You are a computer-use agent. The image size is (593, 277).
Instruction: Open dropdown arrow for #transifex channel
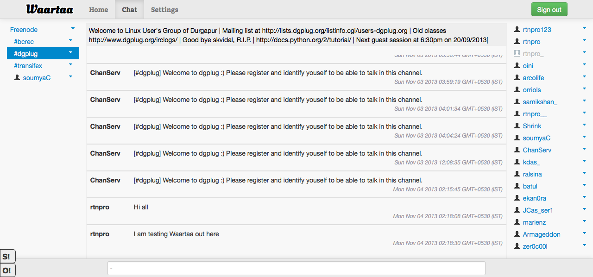(70, 65)
